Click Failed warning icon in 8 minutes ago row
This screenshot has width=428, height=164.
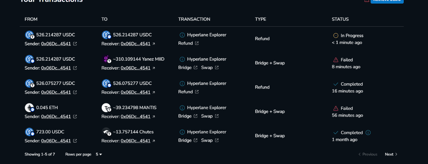point(336,60)
